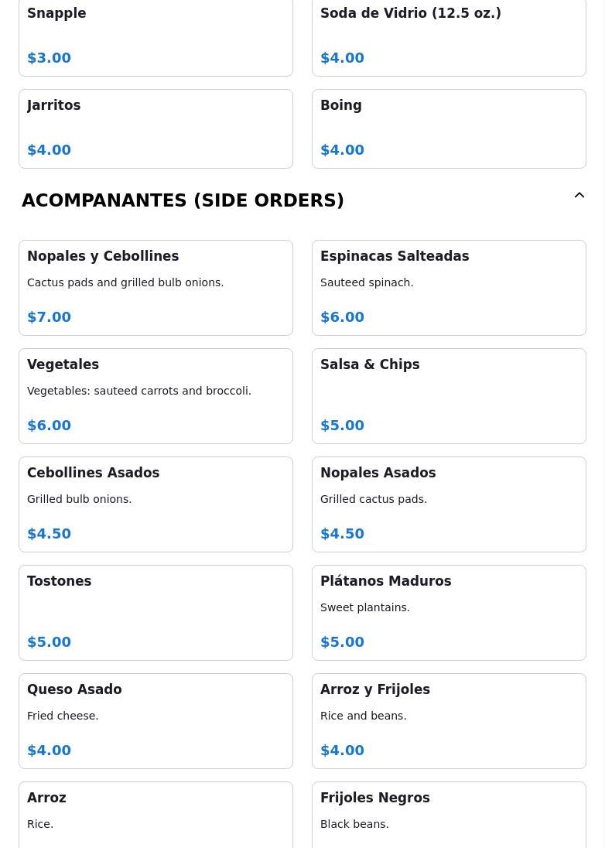Select Salsa & Chips
The width and height of the screenshot is (605, 848).
pyautogui.click(x=449, y=395)
